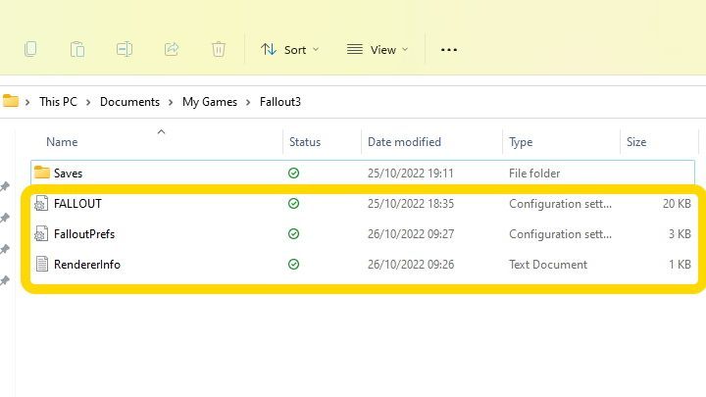The image size is (706, 397).
Task: Click date 25/10/2022 19:11
Action: (x=410, y=174)
